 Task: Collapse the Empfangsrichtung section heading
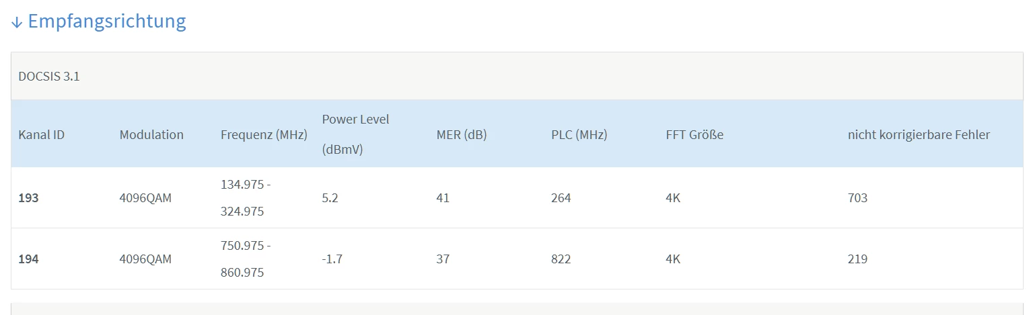coord(106,21)
